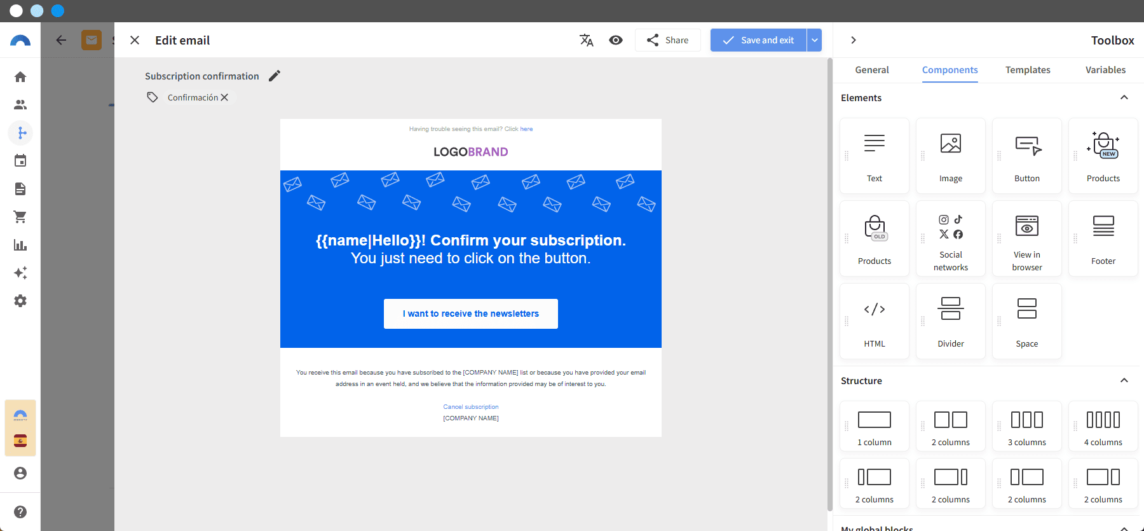Open the Reports bar chart icon

tap(20, 245)
